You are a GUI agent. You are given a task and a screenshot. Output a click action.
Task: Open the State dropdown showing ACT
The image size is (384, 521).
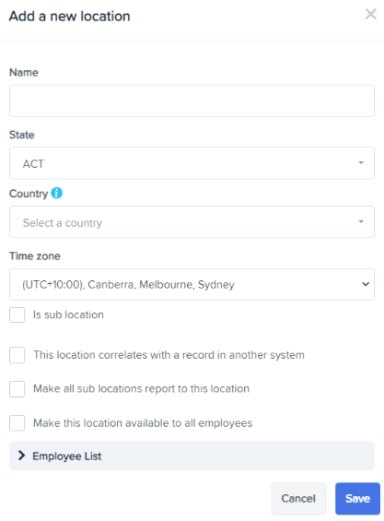(x=192, y=163)
